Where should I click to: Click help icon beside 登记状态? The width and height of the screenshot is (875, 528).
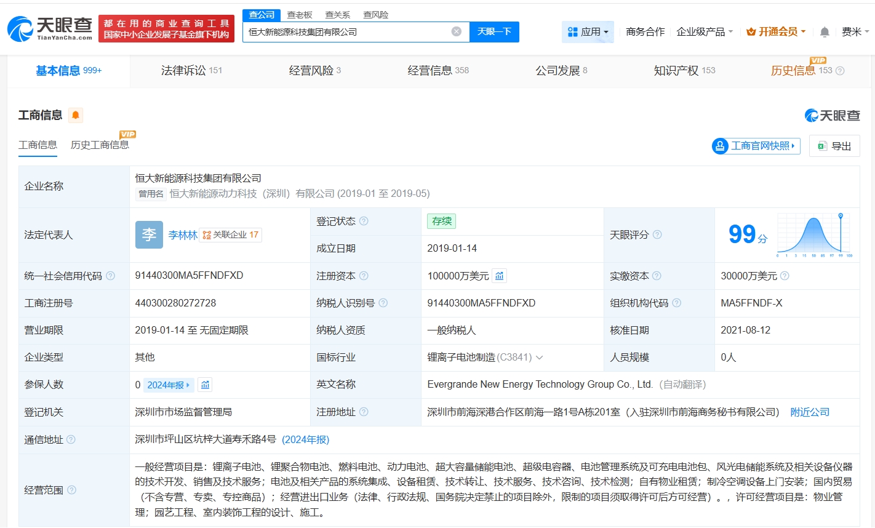pyautogui.click(x=364, y=221)
